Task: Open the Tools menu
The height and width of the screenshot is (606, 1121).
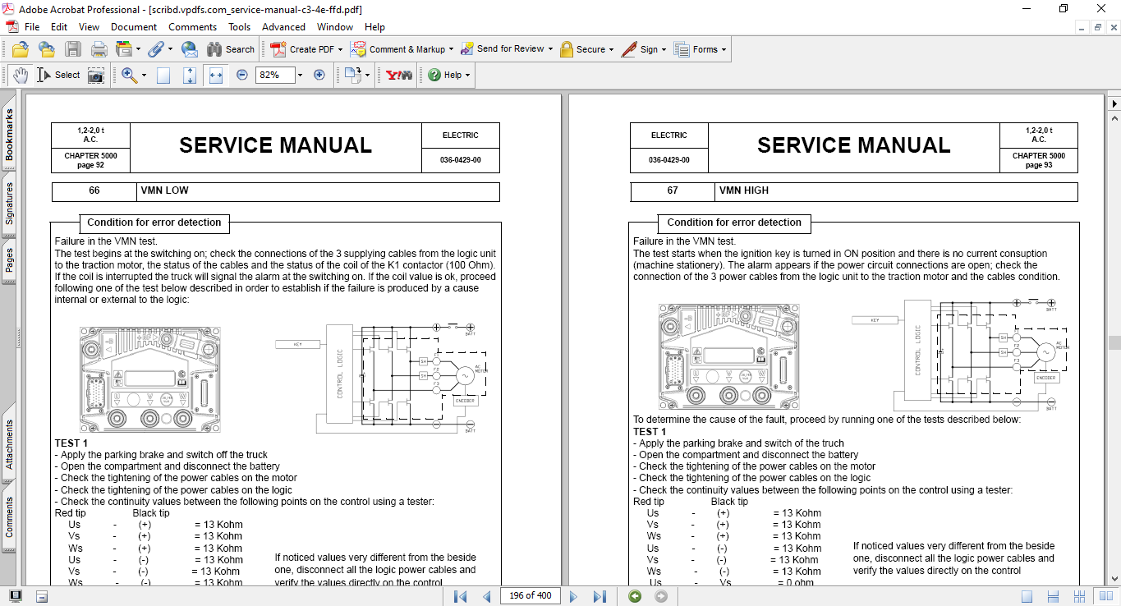Action: (x=240, y=27)
